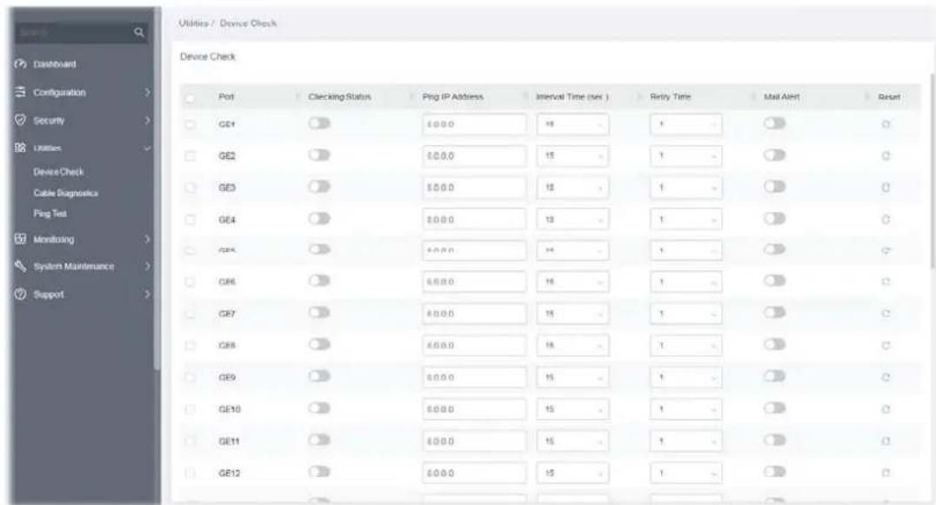Check the select-all checkbox in table header

click(190, 97)
